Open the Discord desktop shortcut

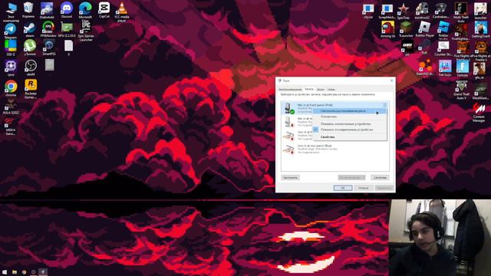[x=67, y=10]
